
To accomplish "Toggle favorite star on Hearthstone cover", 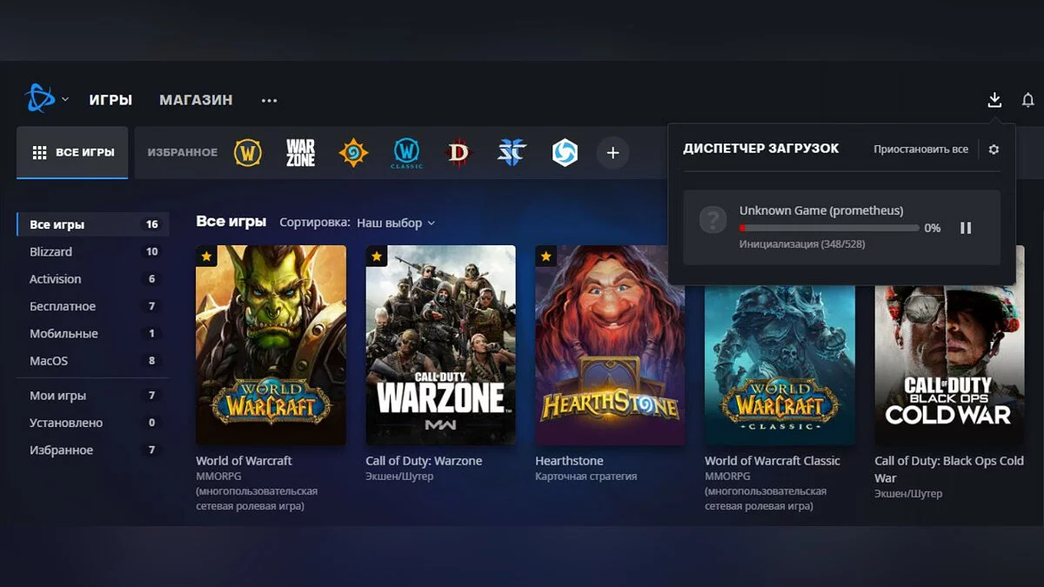I will (x=545, y=257).
